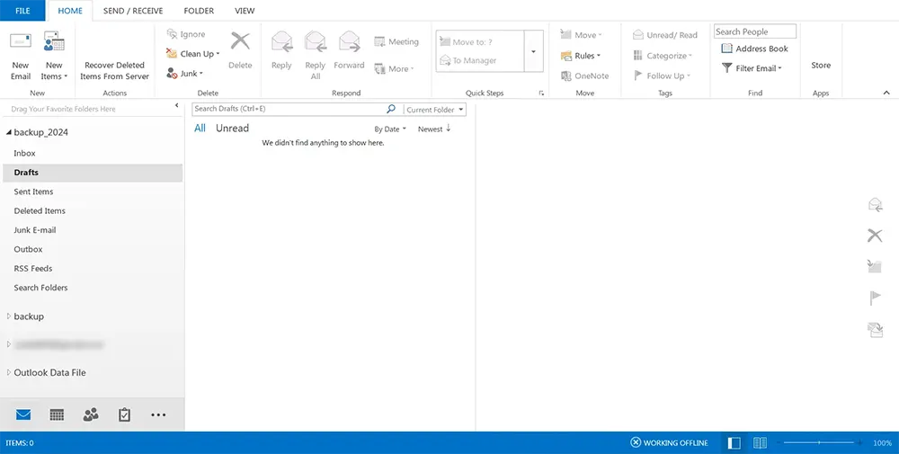Expand the backup folder tree
The image size is (899, 454).
[9, 316]
